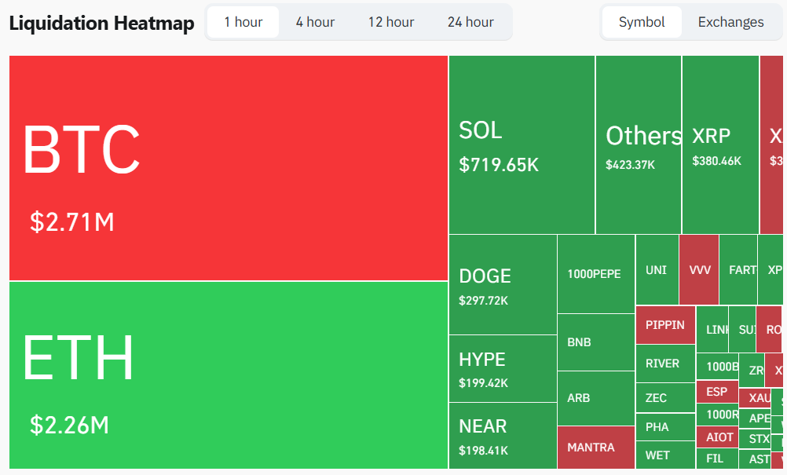Image resolution: width=787 pixels, height=475 pixels.
Task: Select the red MANTRA tile
Action: click(595, 448)
